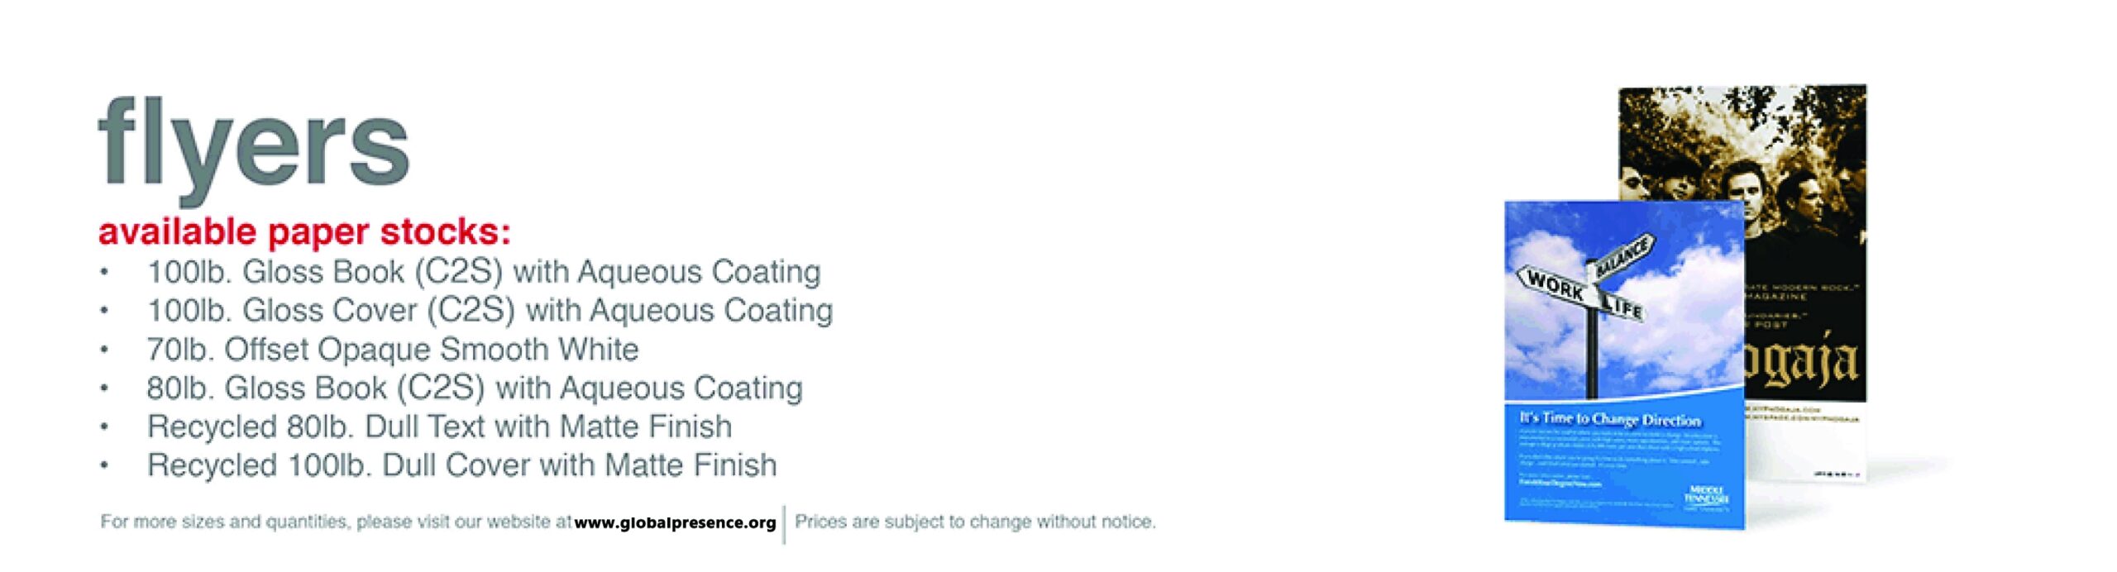This screenshot has height=572, width=2117.
Task: Click the large "flyers" heading
Action: [254, 146]
